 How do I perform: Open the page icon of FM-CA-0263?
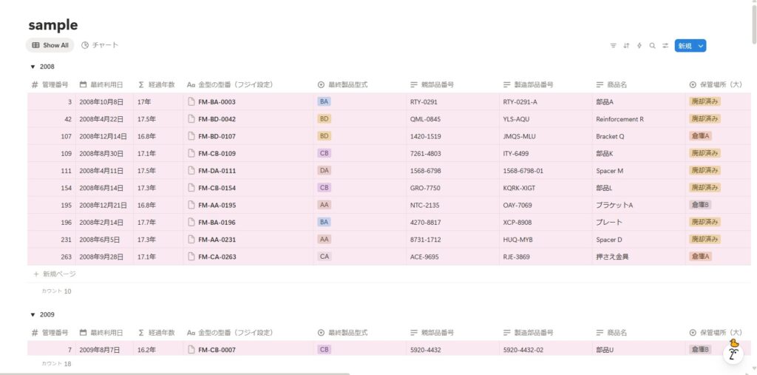click(191, 257)
